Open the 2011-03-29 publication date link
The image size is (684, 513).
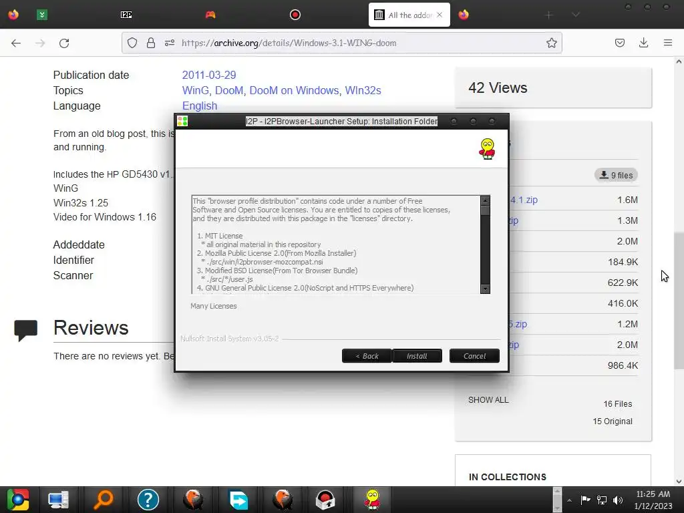pos(209,75)
